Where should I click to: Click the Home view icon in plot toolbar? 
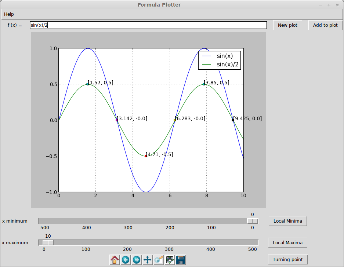pyautogui.click(x=115, y=259)
